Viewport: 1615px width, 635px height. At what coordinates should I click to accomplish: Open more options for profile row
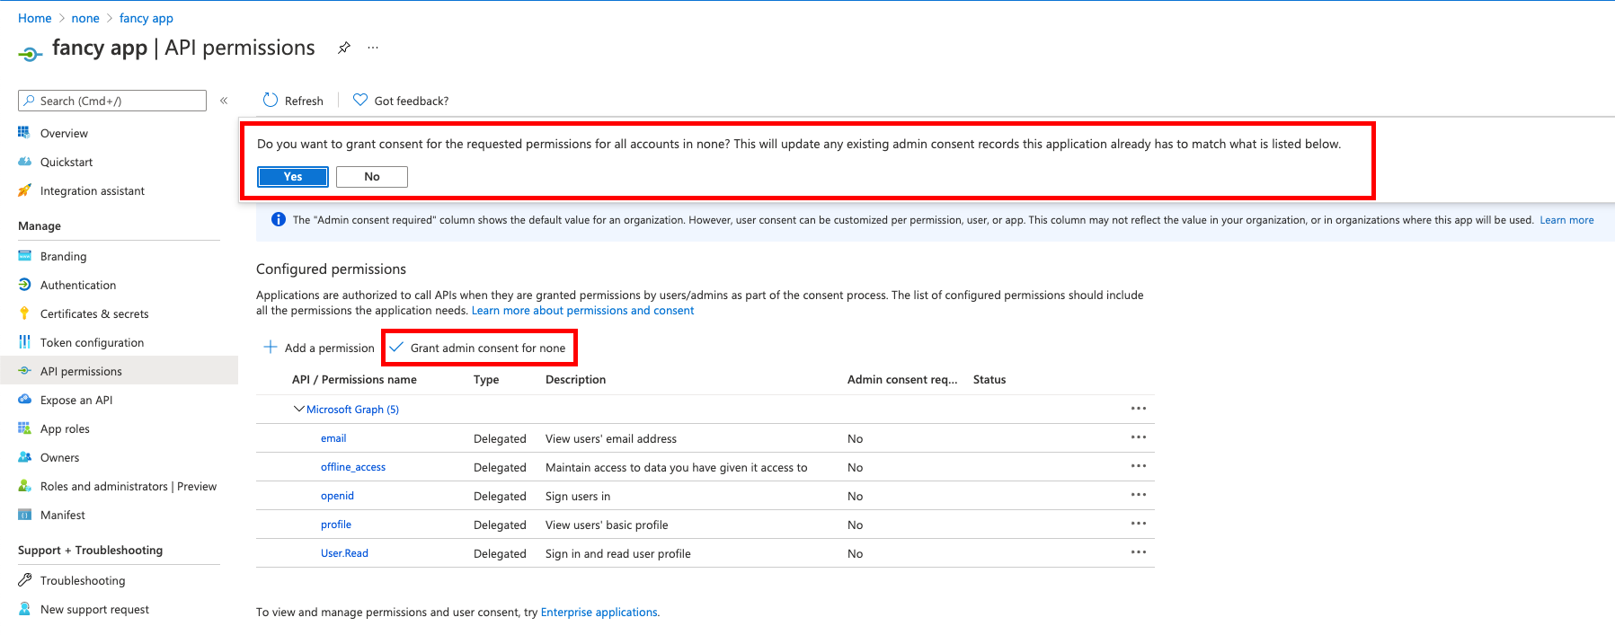click(x=1139, y=524)
